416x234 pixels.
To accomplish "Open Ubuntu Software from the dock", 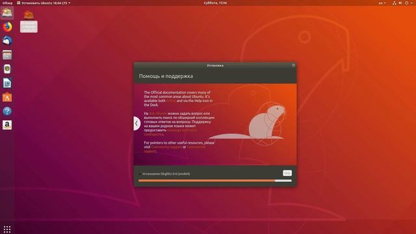I will tap(7, 97).
